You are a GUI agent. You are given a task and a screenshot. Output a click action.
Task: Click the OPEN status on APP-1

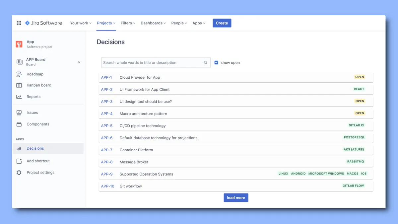pyautogui.click(x=360, y=77)
